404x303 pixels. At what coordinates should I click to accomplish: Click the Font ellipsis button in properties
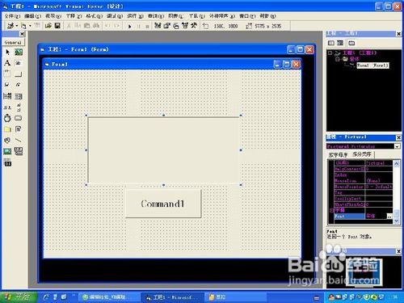[x=389, y=217]
